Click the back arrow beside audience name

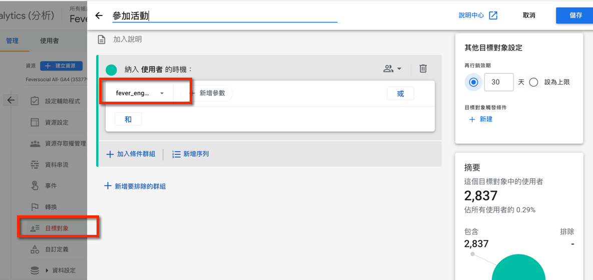point(99,16)
